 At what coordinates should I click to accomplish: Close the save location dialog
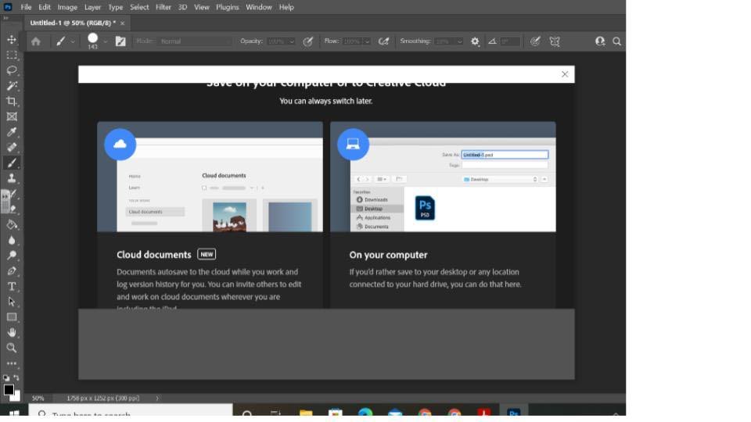pos(565,74)
